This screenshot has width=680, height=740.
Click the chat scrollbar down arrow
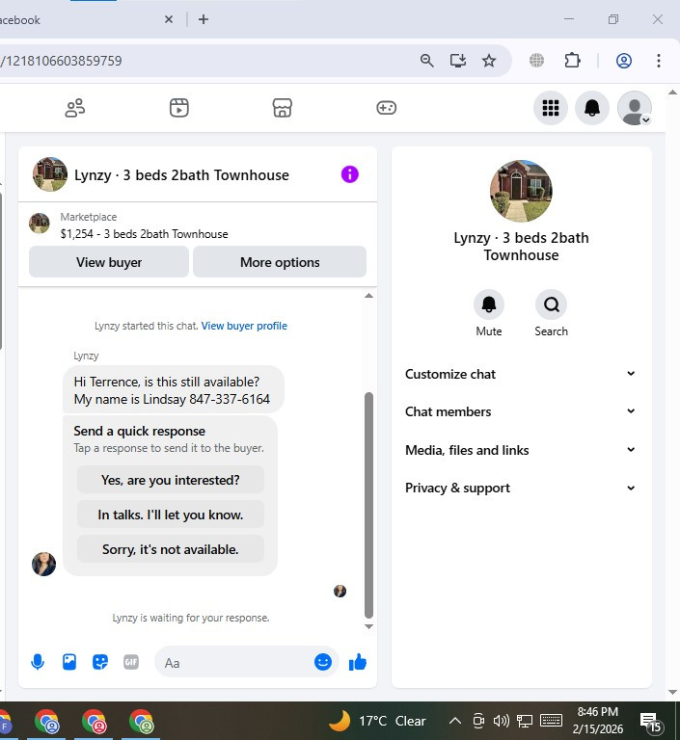[x=369, y=626]
